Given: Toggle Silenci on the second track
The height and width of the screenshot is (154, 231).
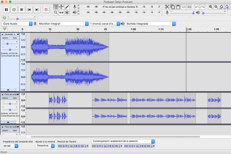Looking at the screenshot, I should coord(5,98).
